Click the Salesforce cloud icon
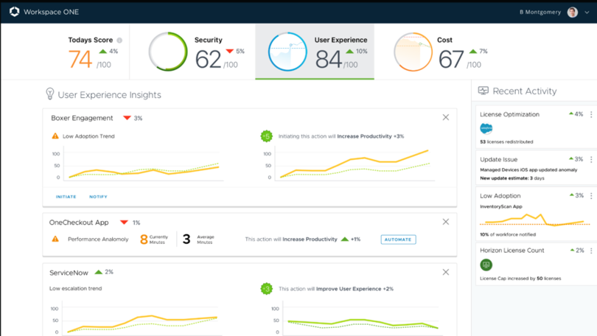This screenshot has height=336, width=597. coord(486,128)
